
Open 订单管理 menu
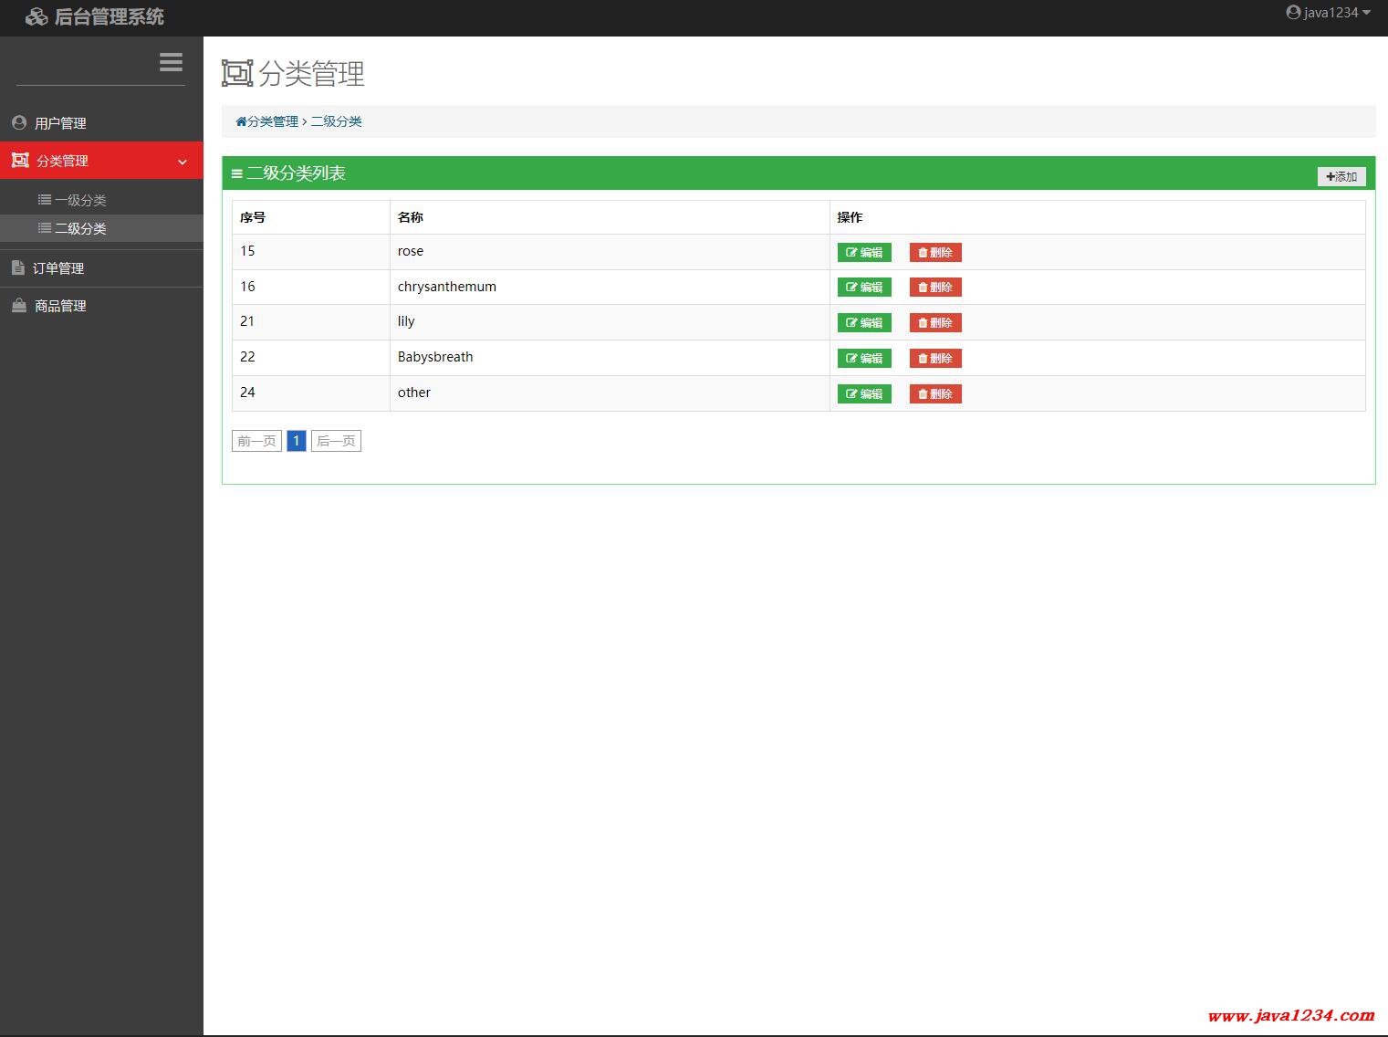(101, 268)
